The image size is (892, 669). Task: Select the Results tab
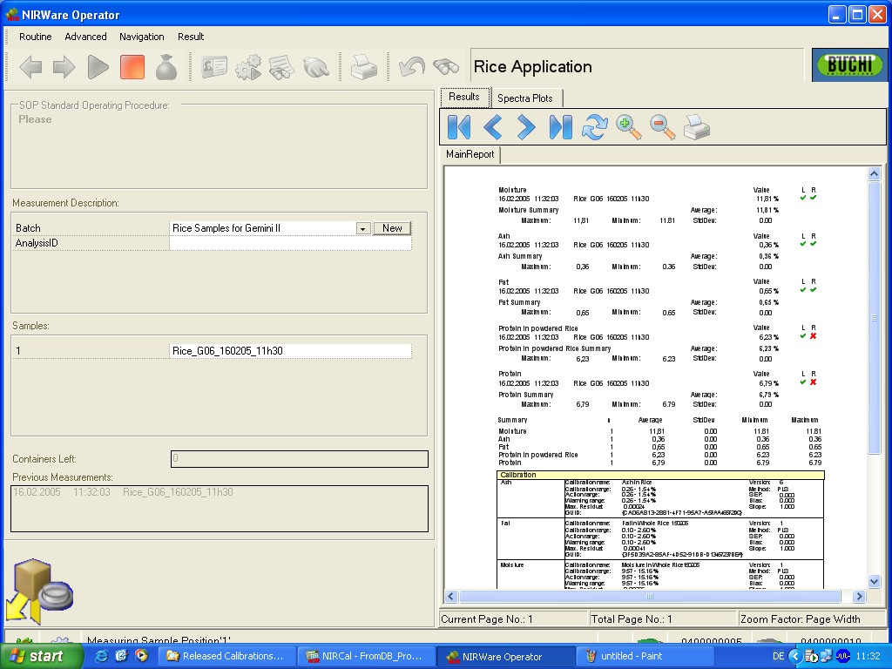(464, 97)
